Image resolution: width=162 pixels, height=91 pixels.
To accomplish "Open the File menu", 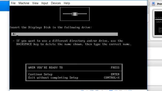I will (x=13, y=3).
